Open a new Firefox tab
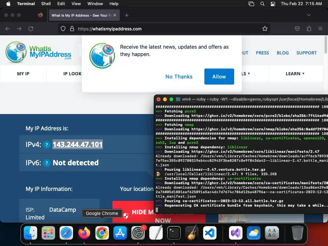This screenshot has width=328, height=246. [x=127, y=15]
